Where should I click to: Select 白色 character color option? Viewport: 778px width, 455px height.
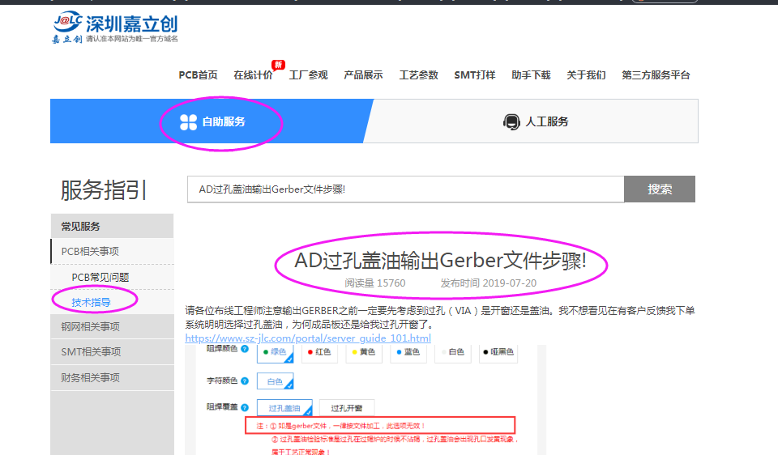(275, 381)
